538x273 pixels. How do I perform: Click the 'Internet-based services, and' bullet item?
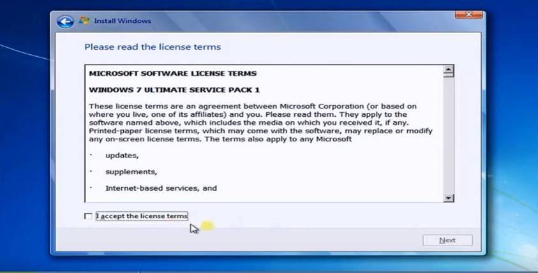click(161, 188)
